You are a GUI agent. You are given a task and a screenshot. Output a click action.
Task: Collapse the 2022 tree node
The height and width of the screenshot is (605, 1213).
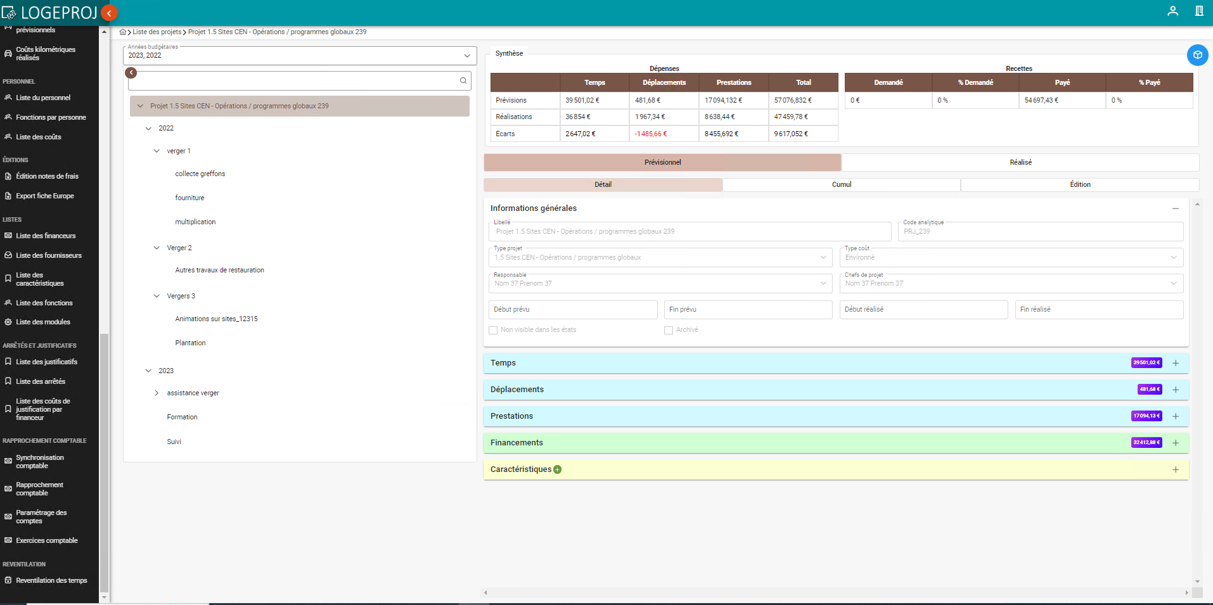[148, 129]
